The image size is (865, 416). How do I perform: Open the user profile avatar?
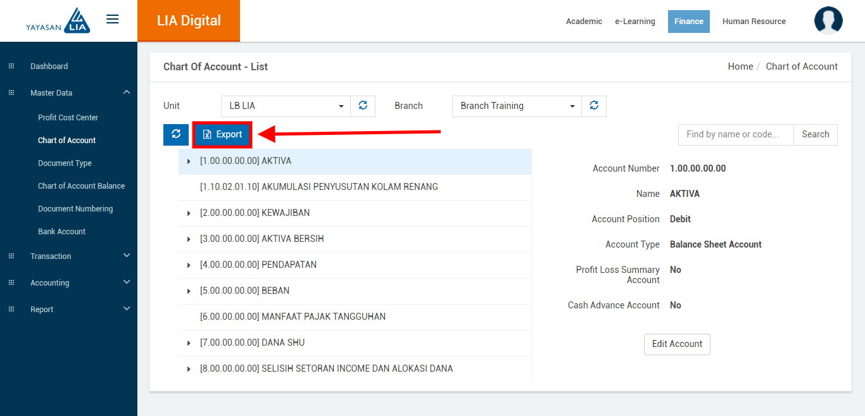tap(828, 21)
